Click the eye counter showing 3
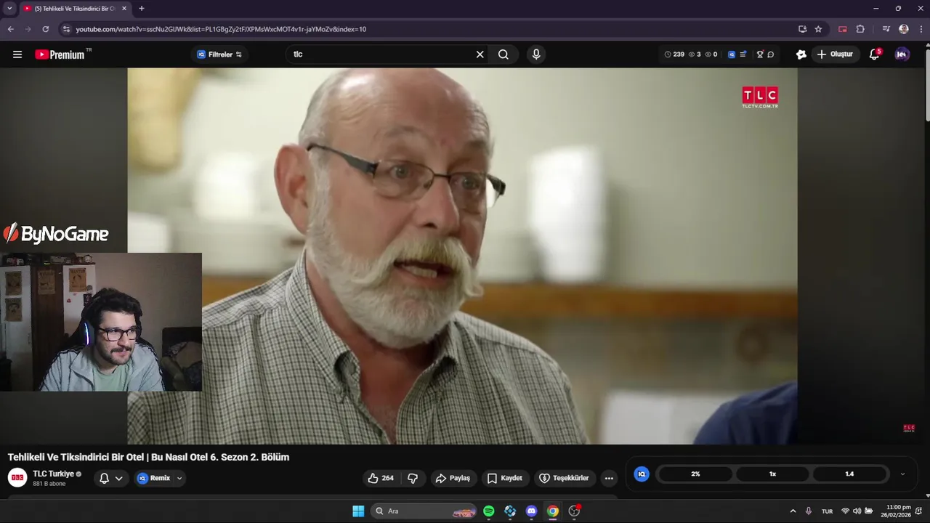The height and width of the screenshot is (523, 930). point(695,54)
